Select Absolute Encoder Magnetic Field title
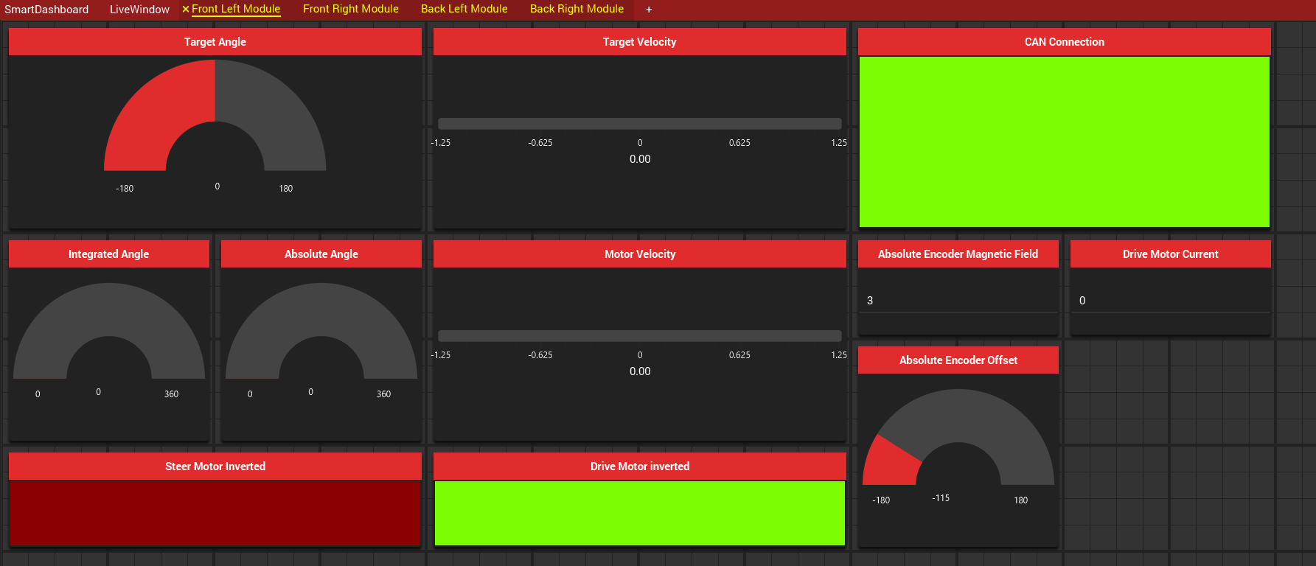The width and height of the screenshot is (1316, 566). (958, 254)
